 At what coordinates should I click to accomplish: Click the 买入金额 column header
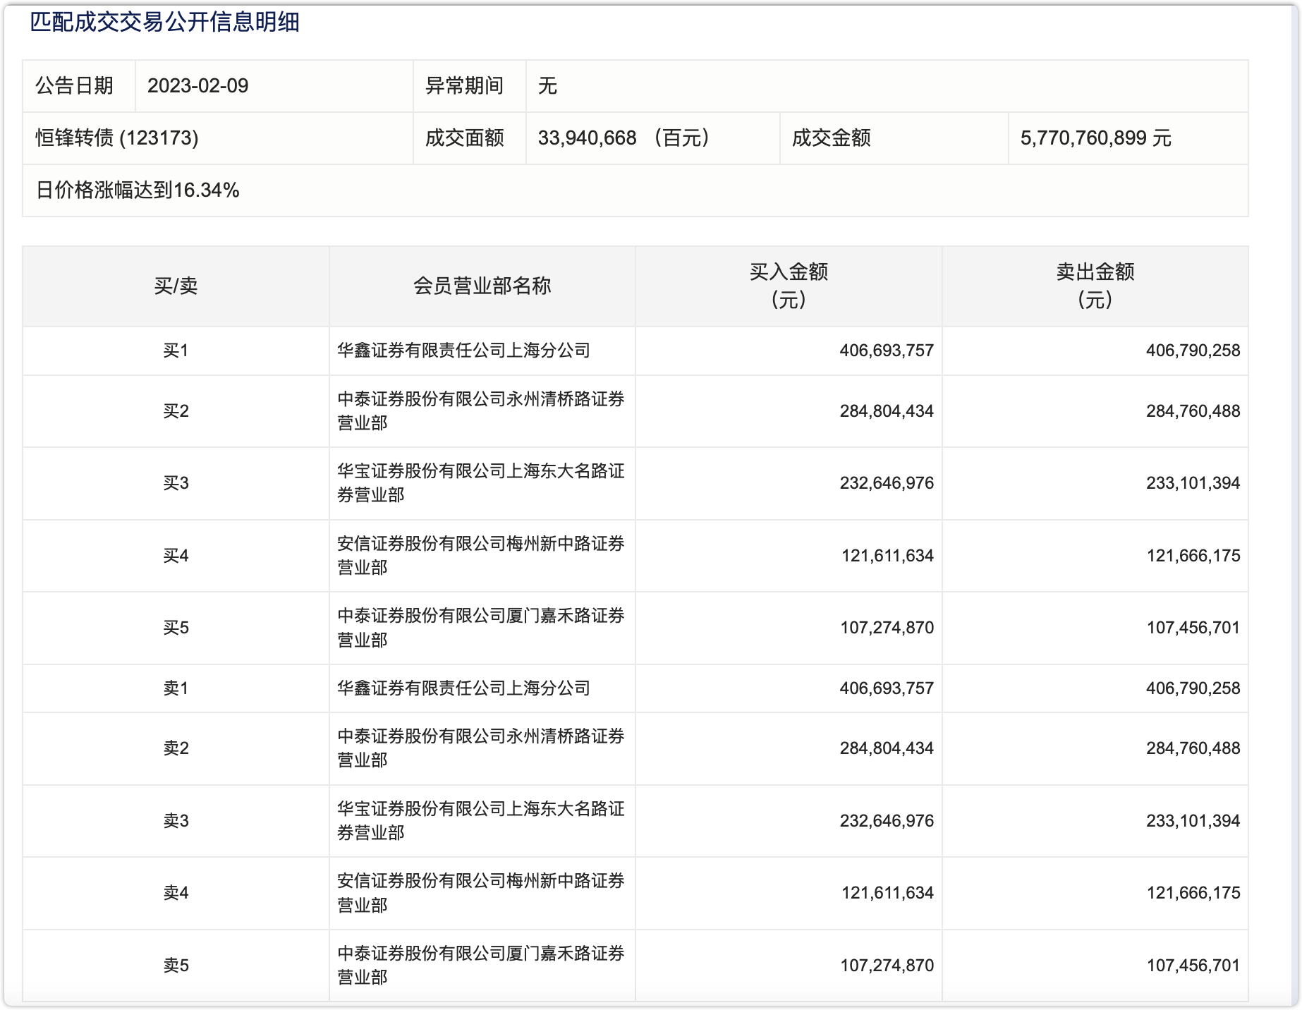pos(788,286)
